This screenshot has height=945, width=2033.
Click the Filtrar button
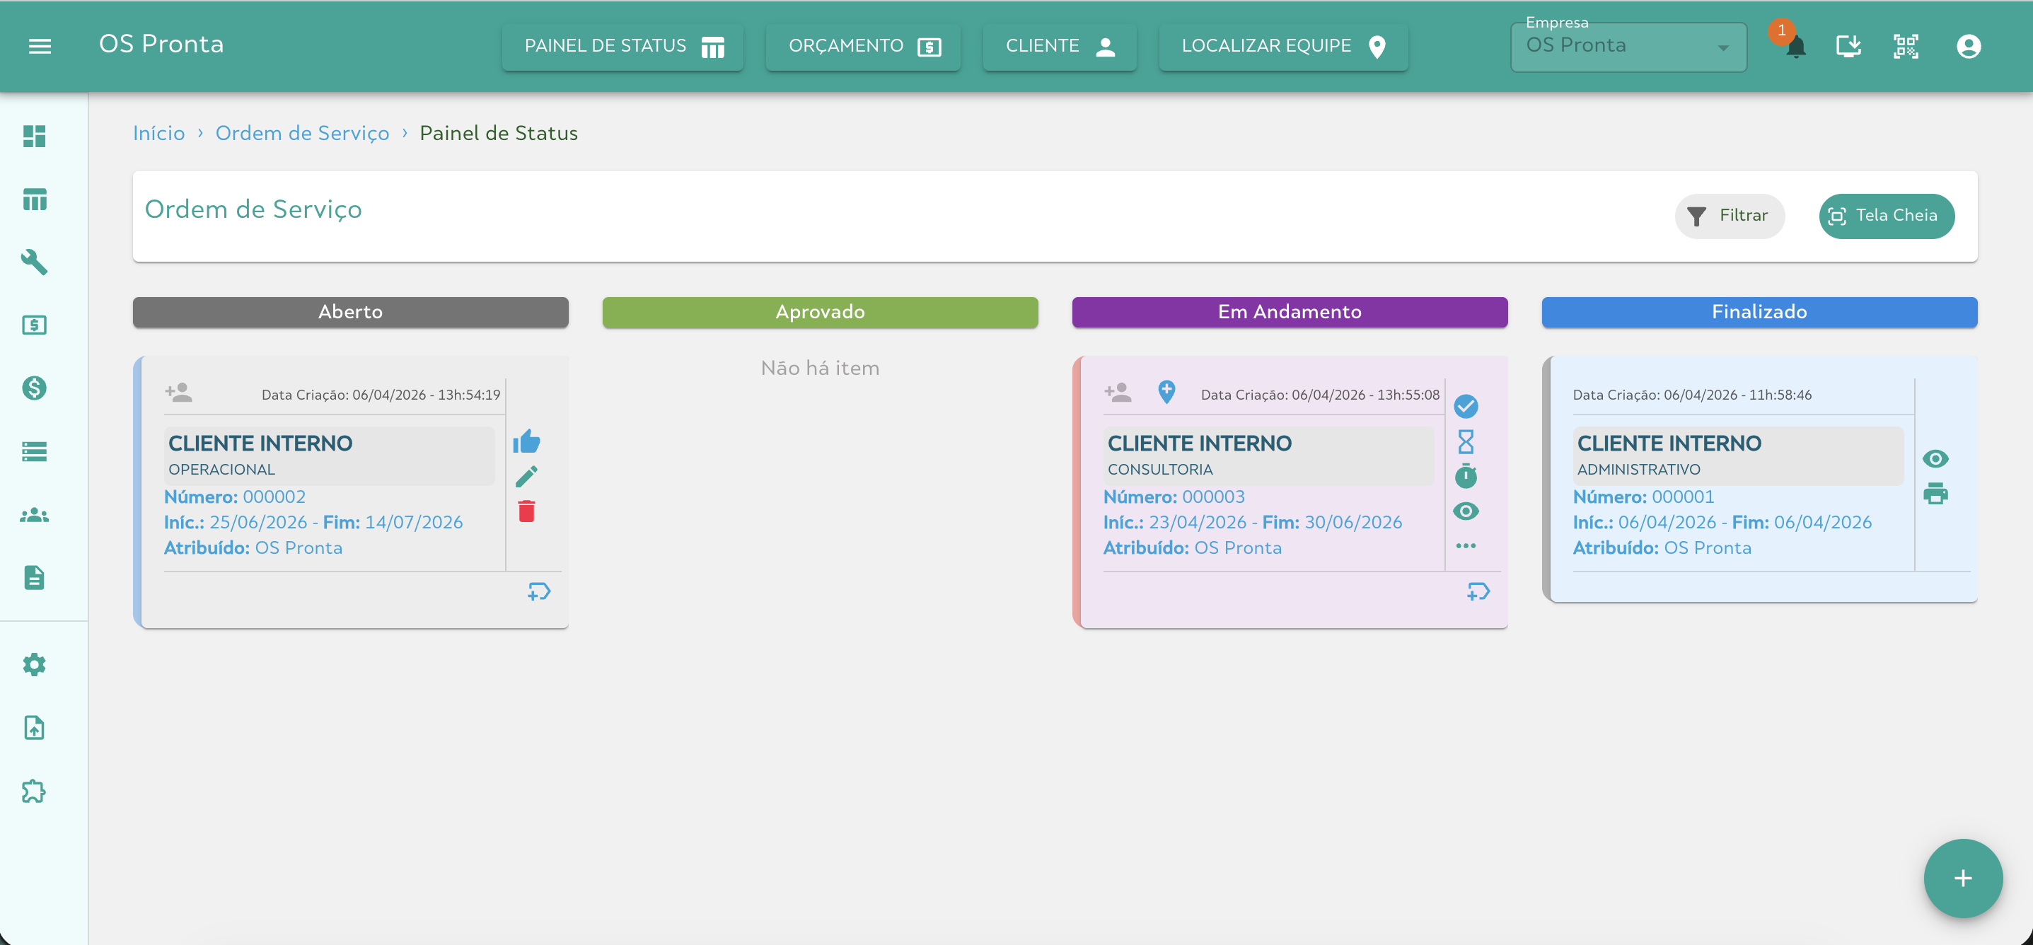(x=1729, y=216)
